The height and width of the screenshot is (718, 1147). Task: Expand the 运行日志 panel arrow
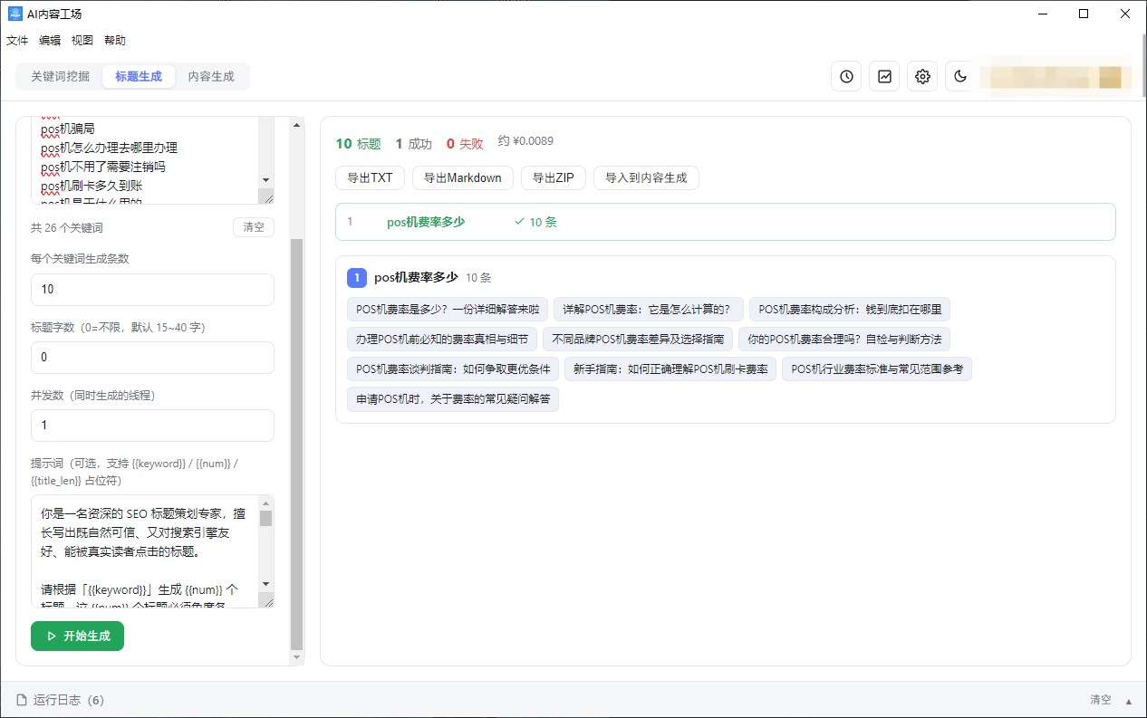pyautogui.click(x=1128, y=701)
